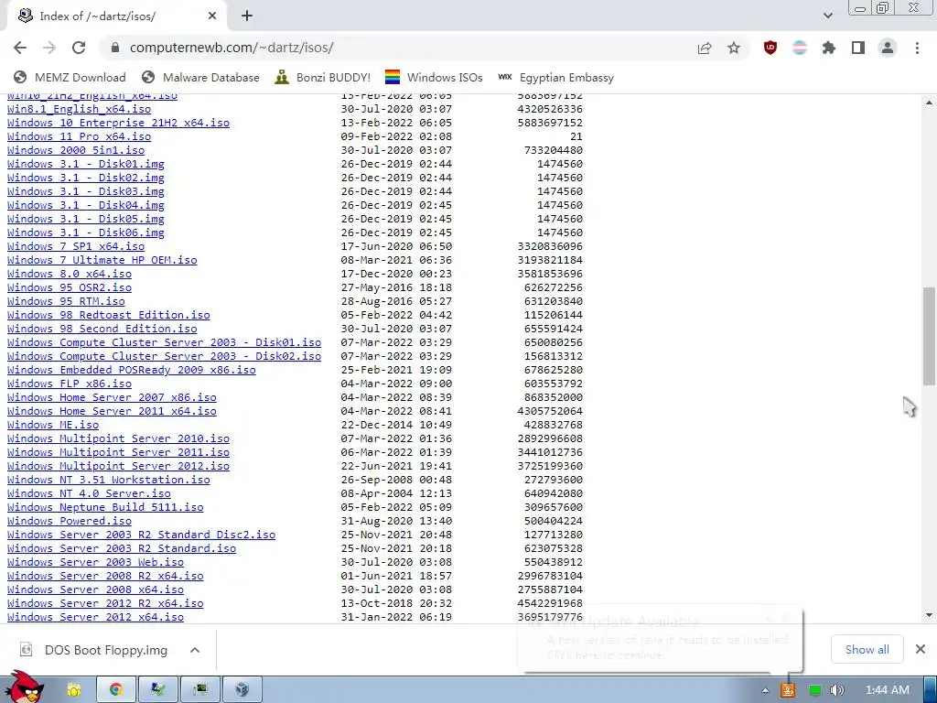Open Windows Powered.iso link
This screenshot has width=937, height=703.
tap(70, 521)
